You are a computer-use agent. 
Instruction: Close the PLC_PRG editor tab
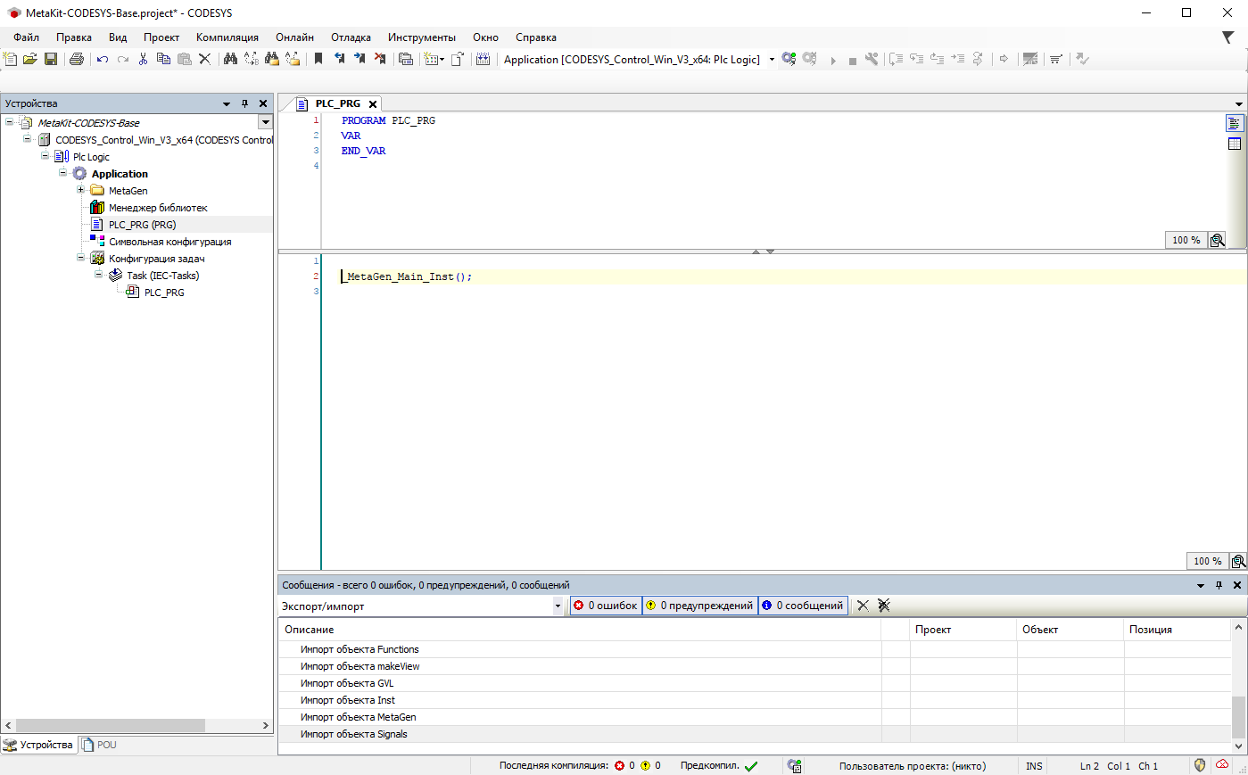[373, 104]
